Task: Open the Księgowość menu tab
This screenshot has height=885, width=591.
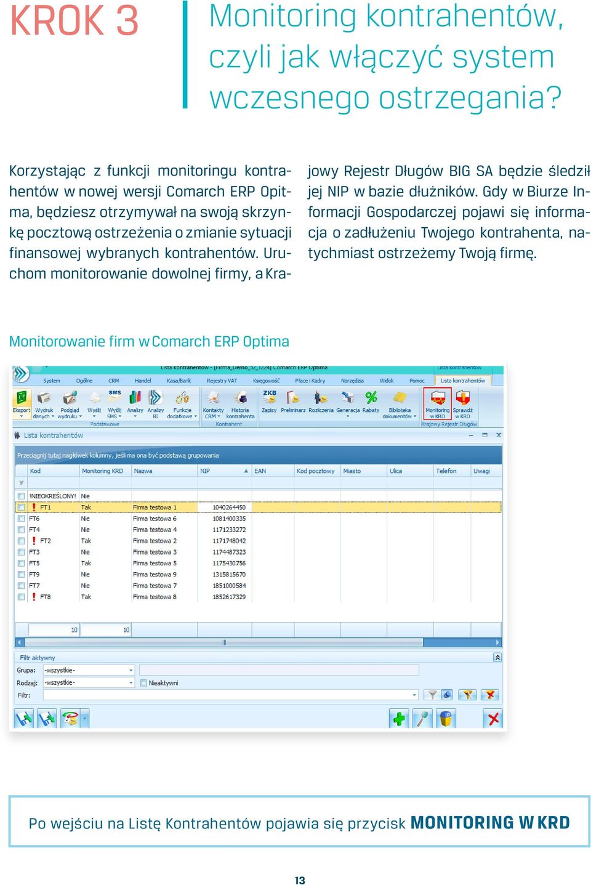Action: coord(266,381)
